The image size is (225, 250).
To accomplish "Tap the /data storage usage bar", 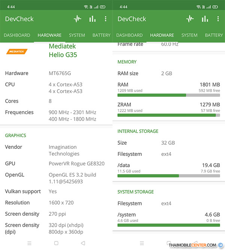I will point(169,176).
